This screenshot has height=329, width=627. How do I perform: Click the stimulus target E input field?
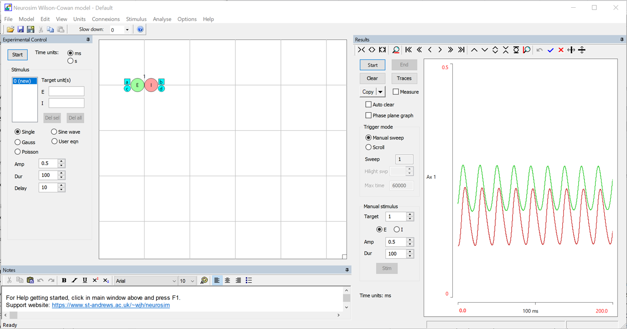[x=66, y=91]
